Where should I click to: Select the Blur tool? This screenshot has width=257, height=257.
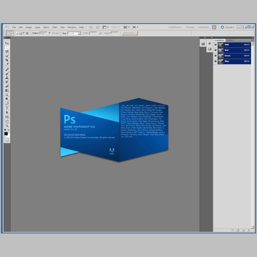coord(7,95)
